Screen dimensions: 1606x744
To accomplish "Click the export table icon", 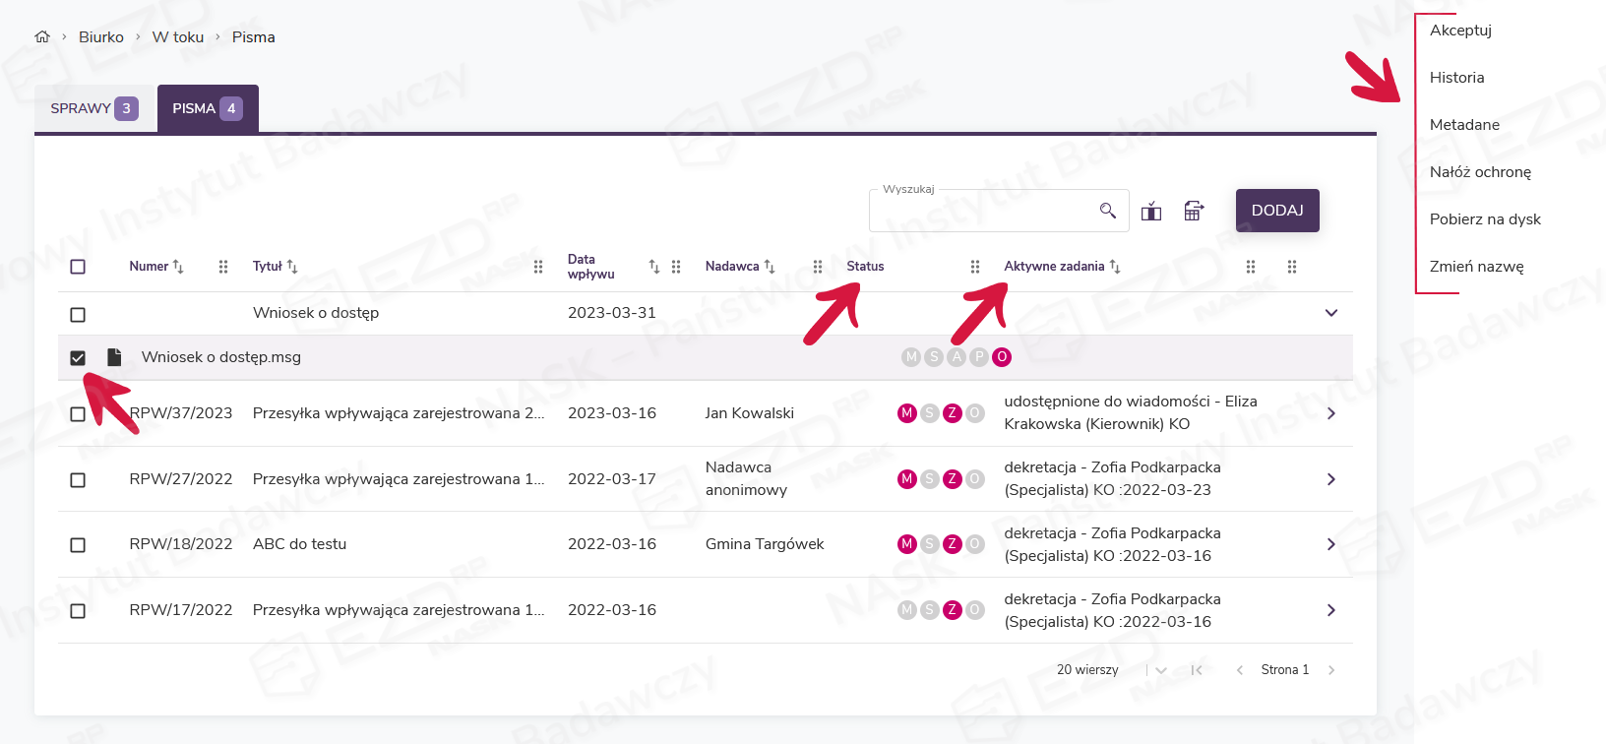I will [1194, 211].
